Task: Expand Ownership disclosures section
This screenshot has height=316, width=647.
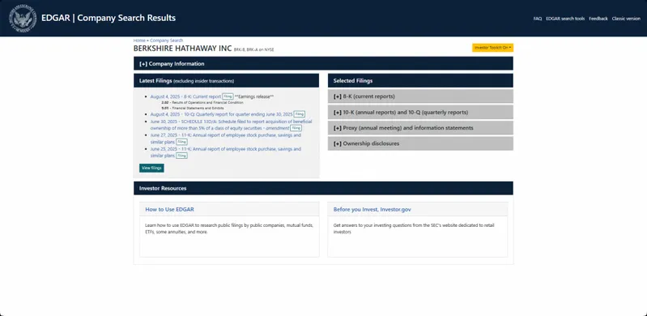Action: [420, 143]
